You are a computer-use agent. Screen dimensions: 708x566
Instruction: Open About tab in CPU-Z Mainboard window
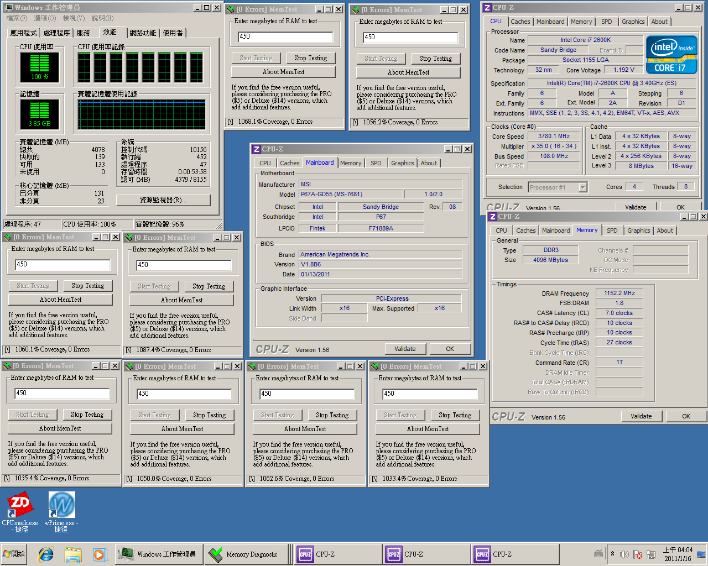pos(429,163)
